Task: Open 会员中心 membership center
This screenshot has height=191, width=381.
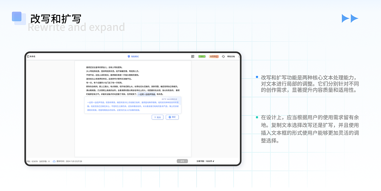Action: pyautogui.click(x=214, y=56)
